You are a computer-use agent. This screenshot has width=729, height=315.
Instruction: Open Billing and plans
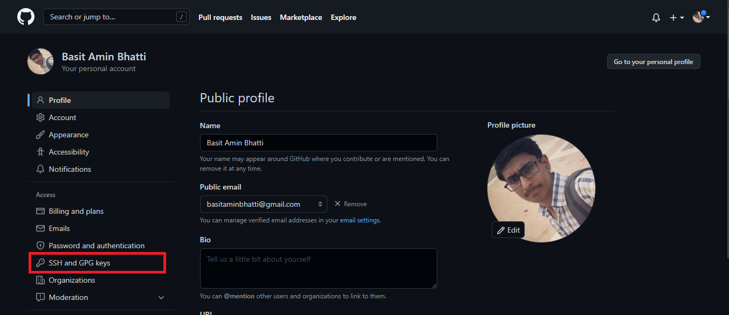coord(101,211)
